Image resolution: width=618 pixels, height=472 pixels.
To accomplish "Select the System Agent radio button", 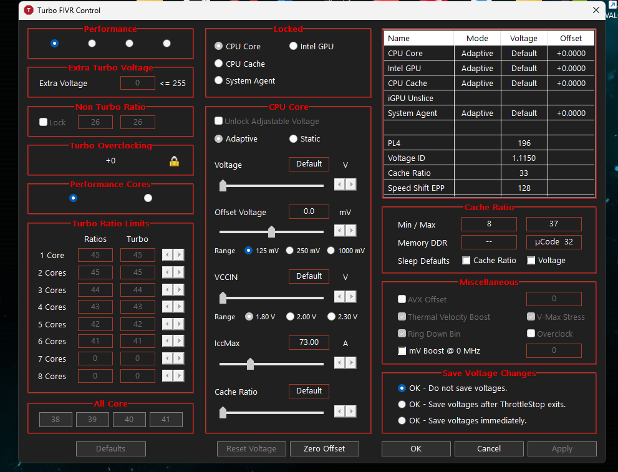I will [218, 80].
